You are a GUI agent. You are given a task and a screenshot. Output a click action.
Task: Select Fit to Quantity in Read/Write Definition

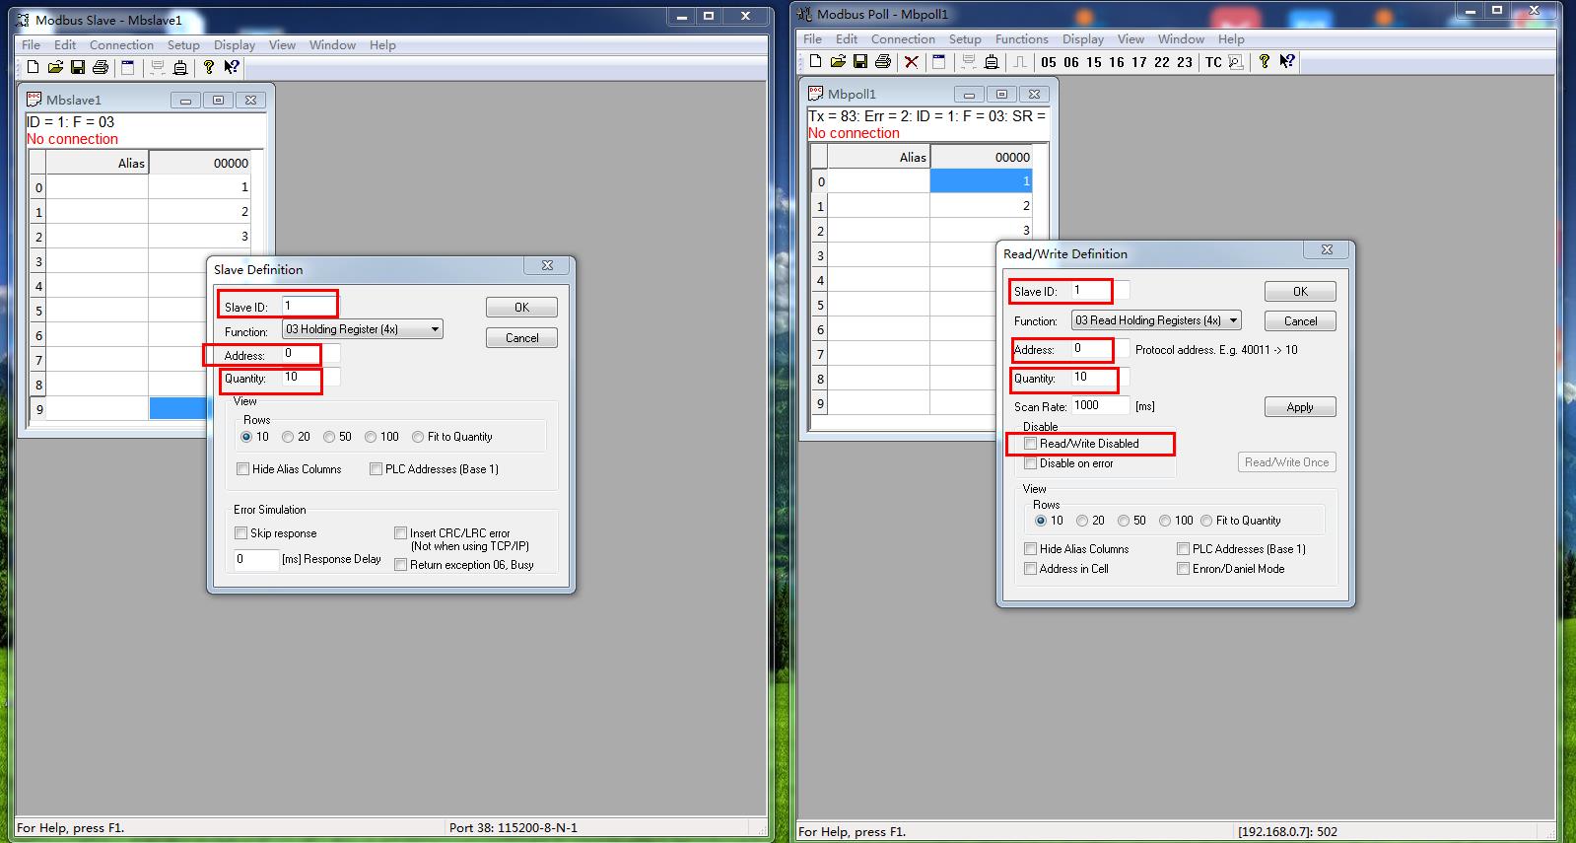pyautogui.click(x=1206, y=521)
